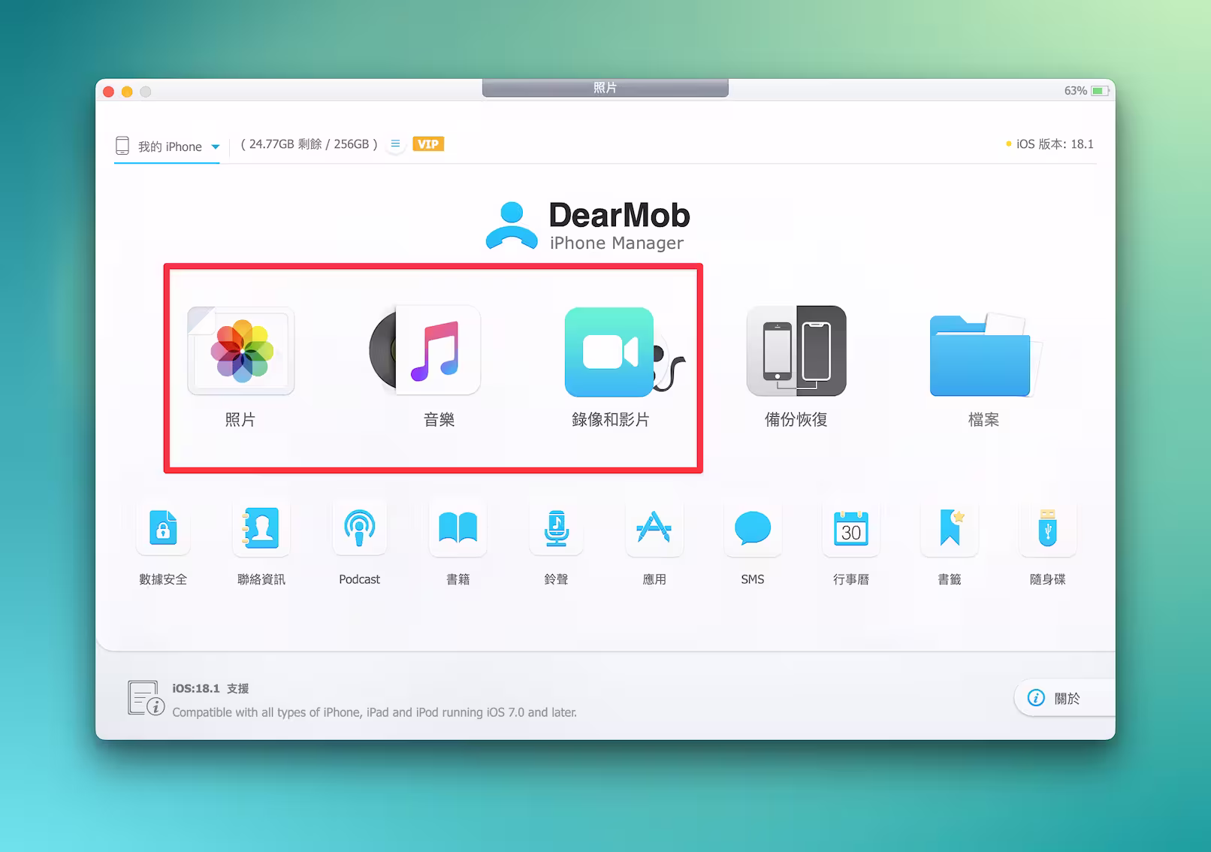Click the 照片 title bar tab
1211x852 pixels.
(605, 88)
